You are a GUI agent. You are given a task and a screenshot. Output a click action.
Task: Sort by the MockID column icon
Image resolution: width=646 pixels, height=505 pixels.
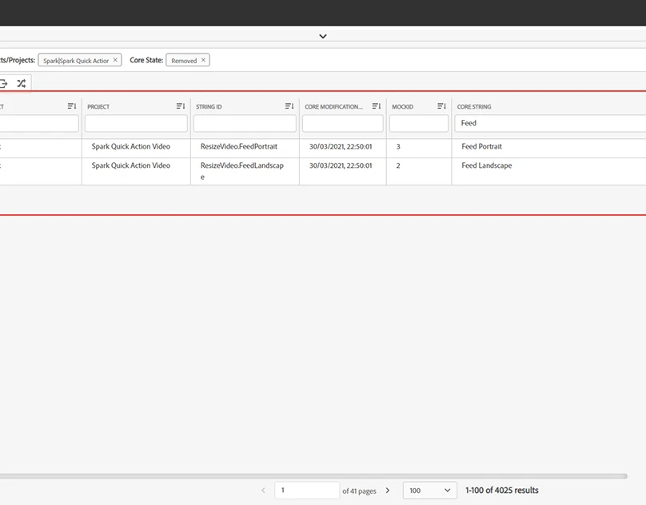(x=441, y=106)
